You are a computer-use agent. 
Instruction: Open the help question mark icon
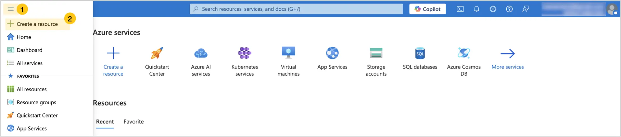509,9
